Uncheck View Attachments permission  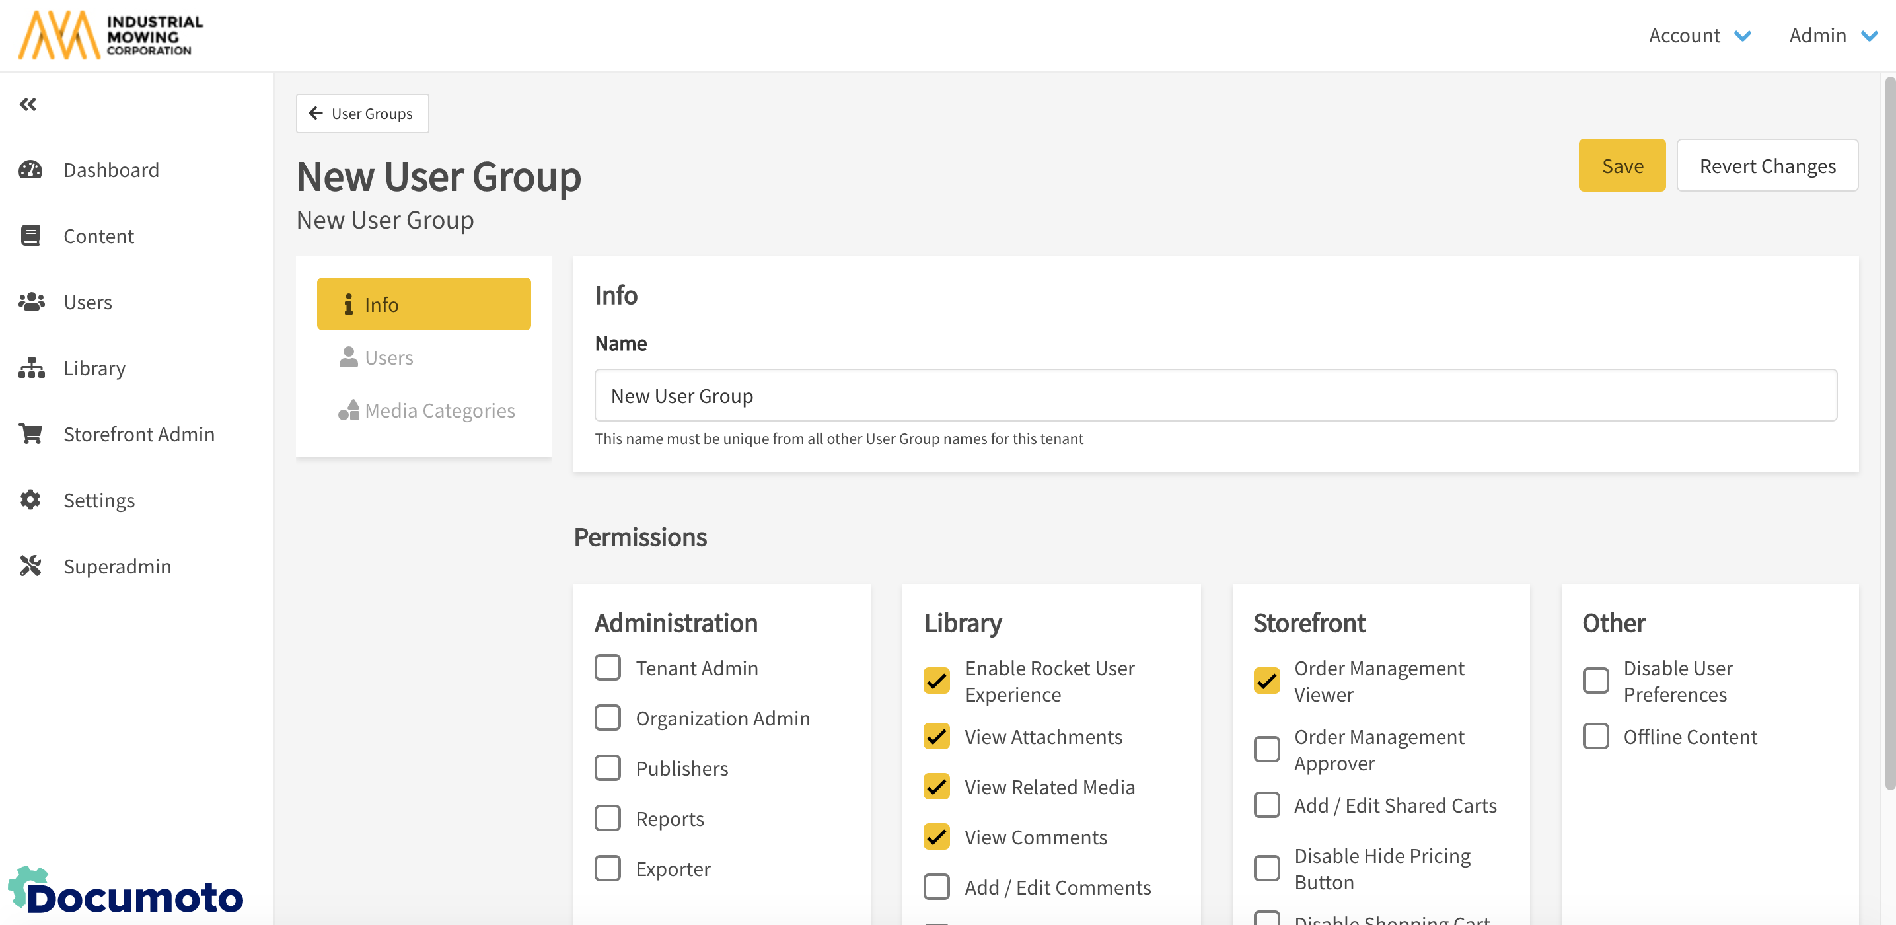pyautogui.click(x=936, y=737)
